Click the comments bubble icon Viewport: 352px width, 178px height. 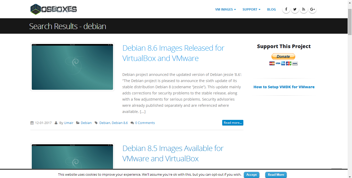(132, 123)
